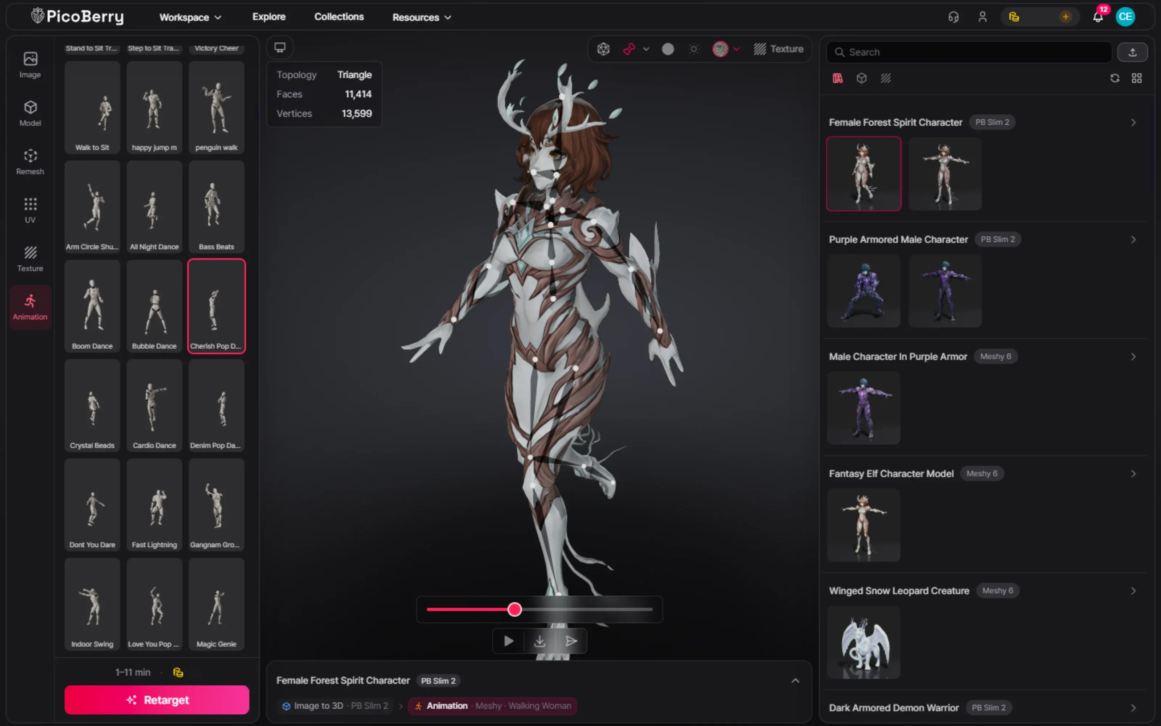
Task: Select the Fast Lightning animation
Action: point(155,505)
